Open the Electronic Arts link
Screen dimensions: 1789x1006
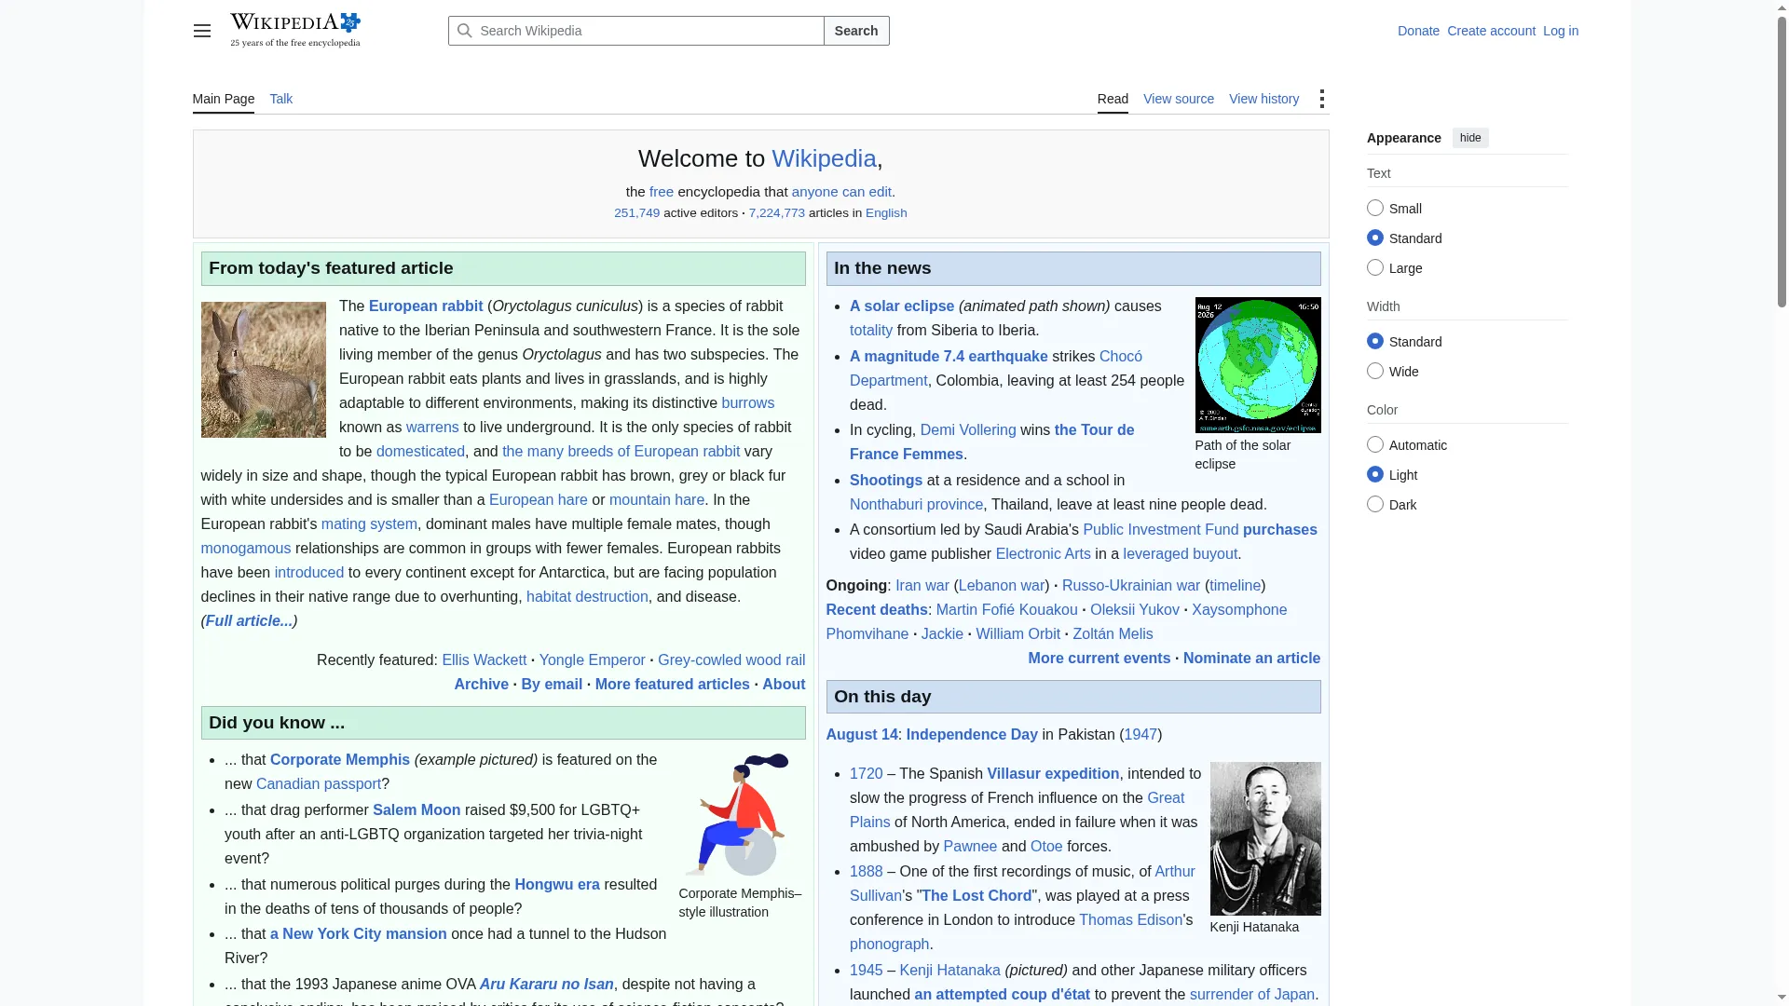coord(1044,553)
